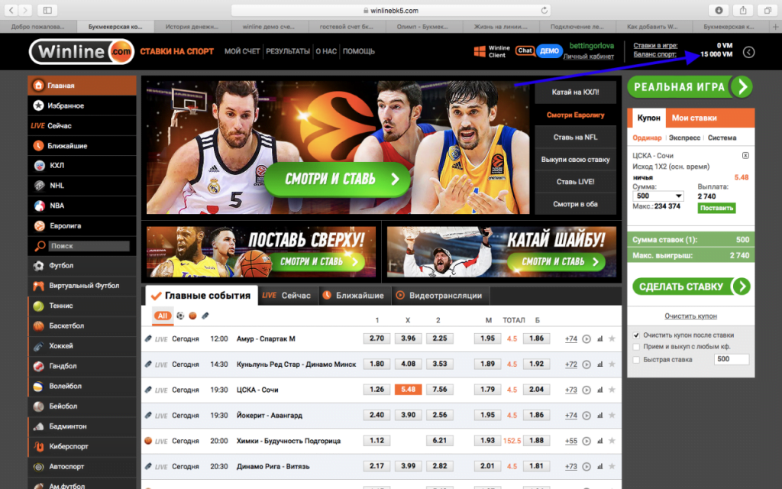This screenshot has height=489, width=782.
Task: Choose Хоккей sport in sidebar
Action: point(82,346)
